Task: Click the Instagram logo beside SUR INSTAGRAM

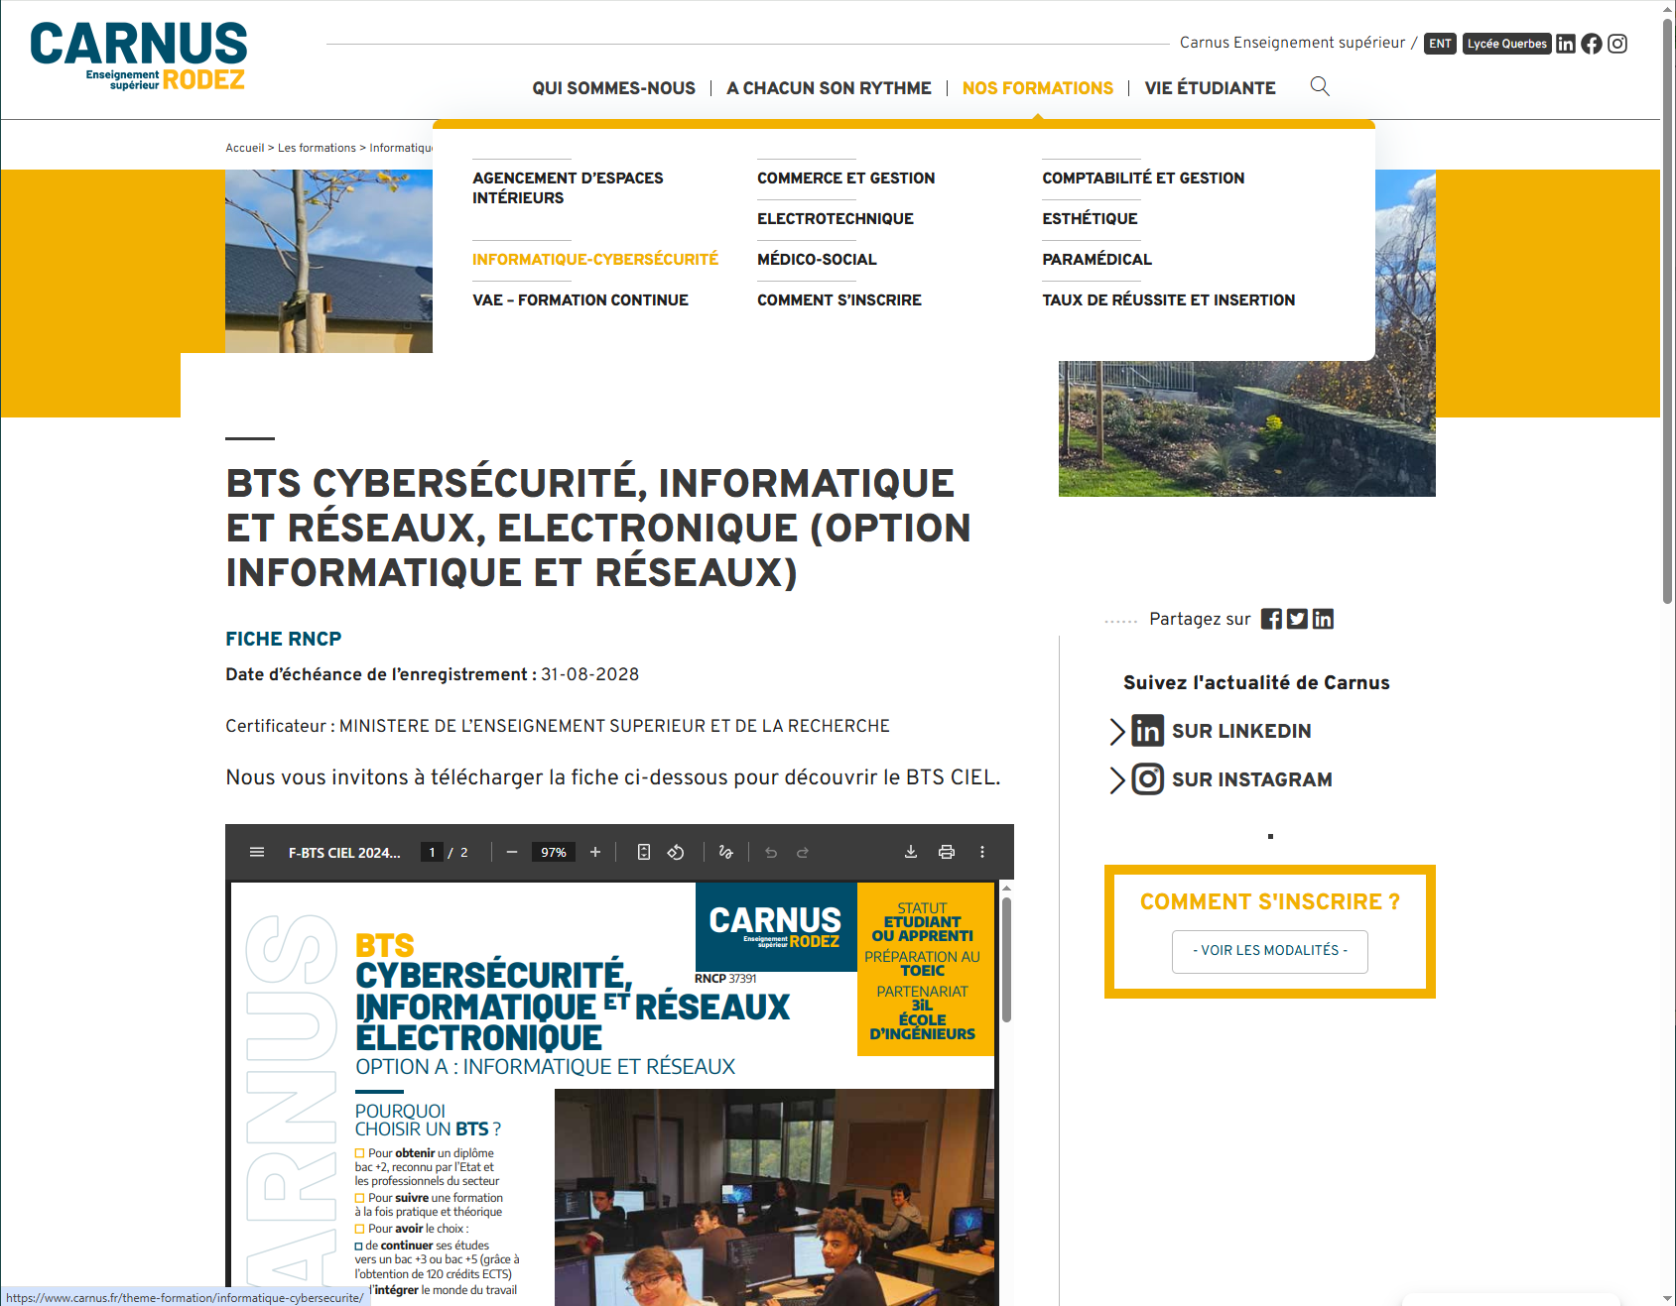Action: pos(1148,779)
